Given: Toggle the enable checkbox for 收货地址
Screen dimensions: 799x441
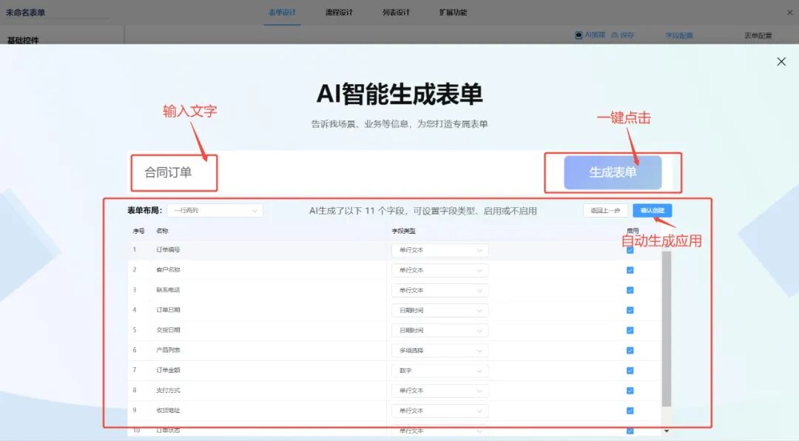Looking at the screenshot, I should (x=630, y=410).
